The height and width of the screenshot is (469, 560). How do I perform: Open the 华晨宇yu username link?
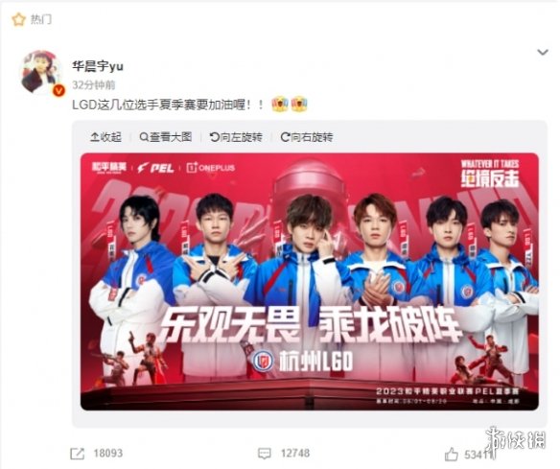[x=98, y=66]
